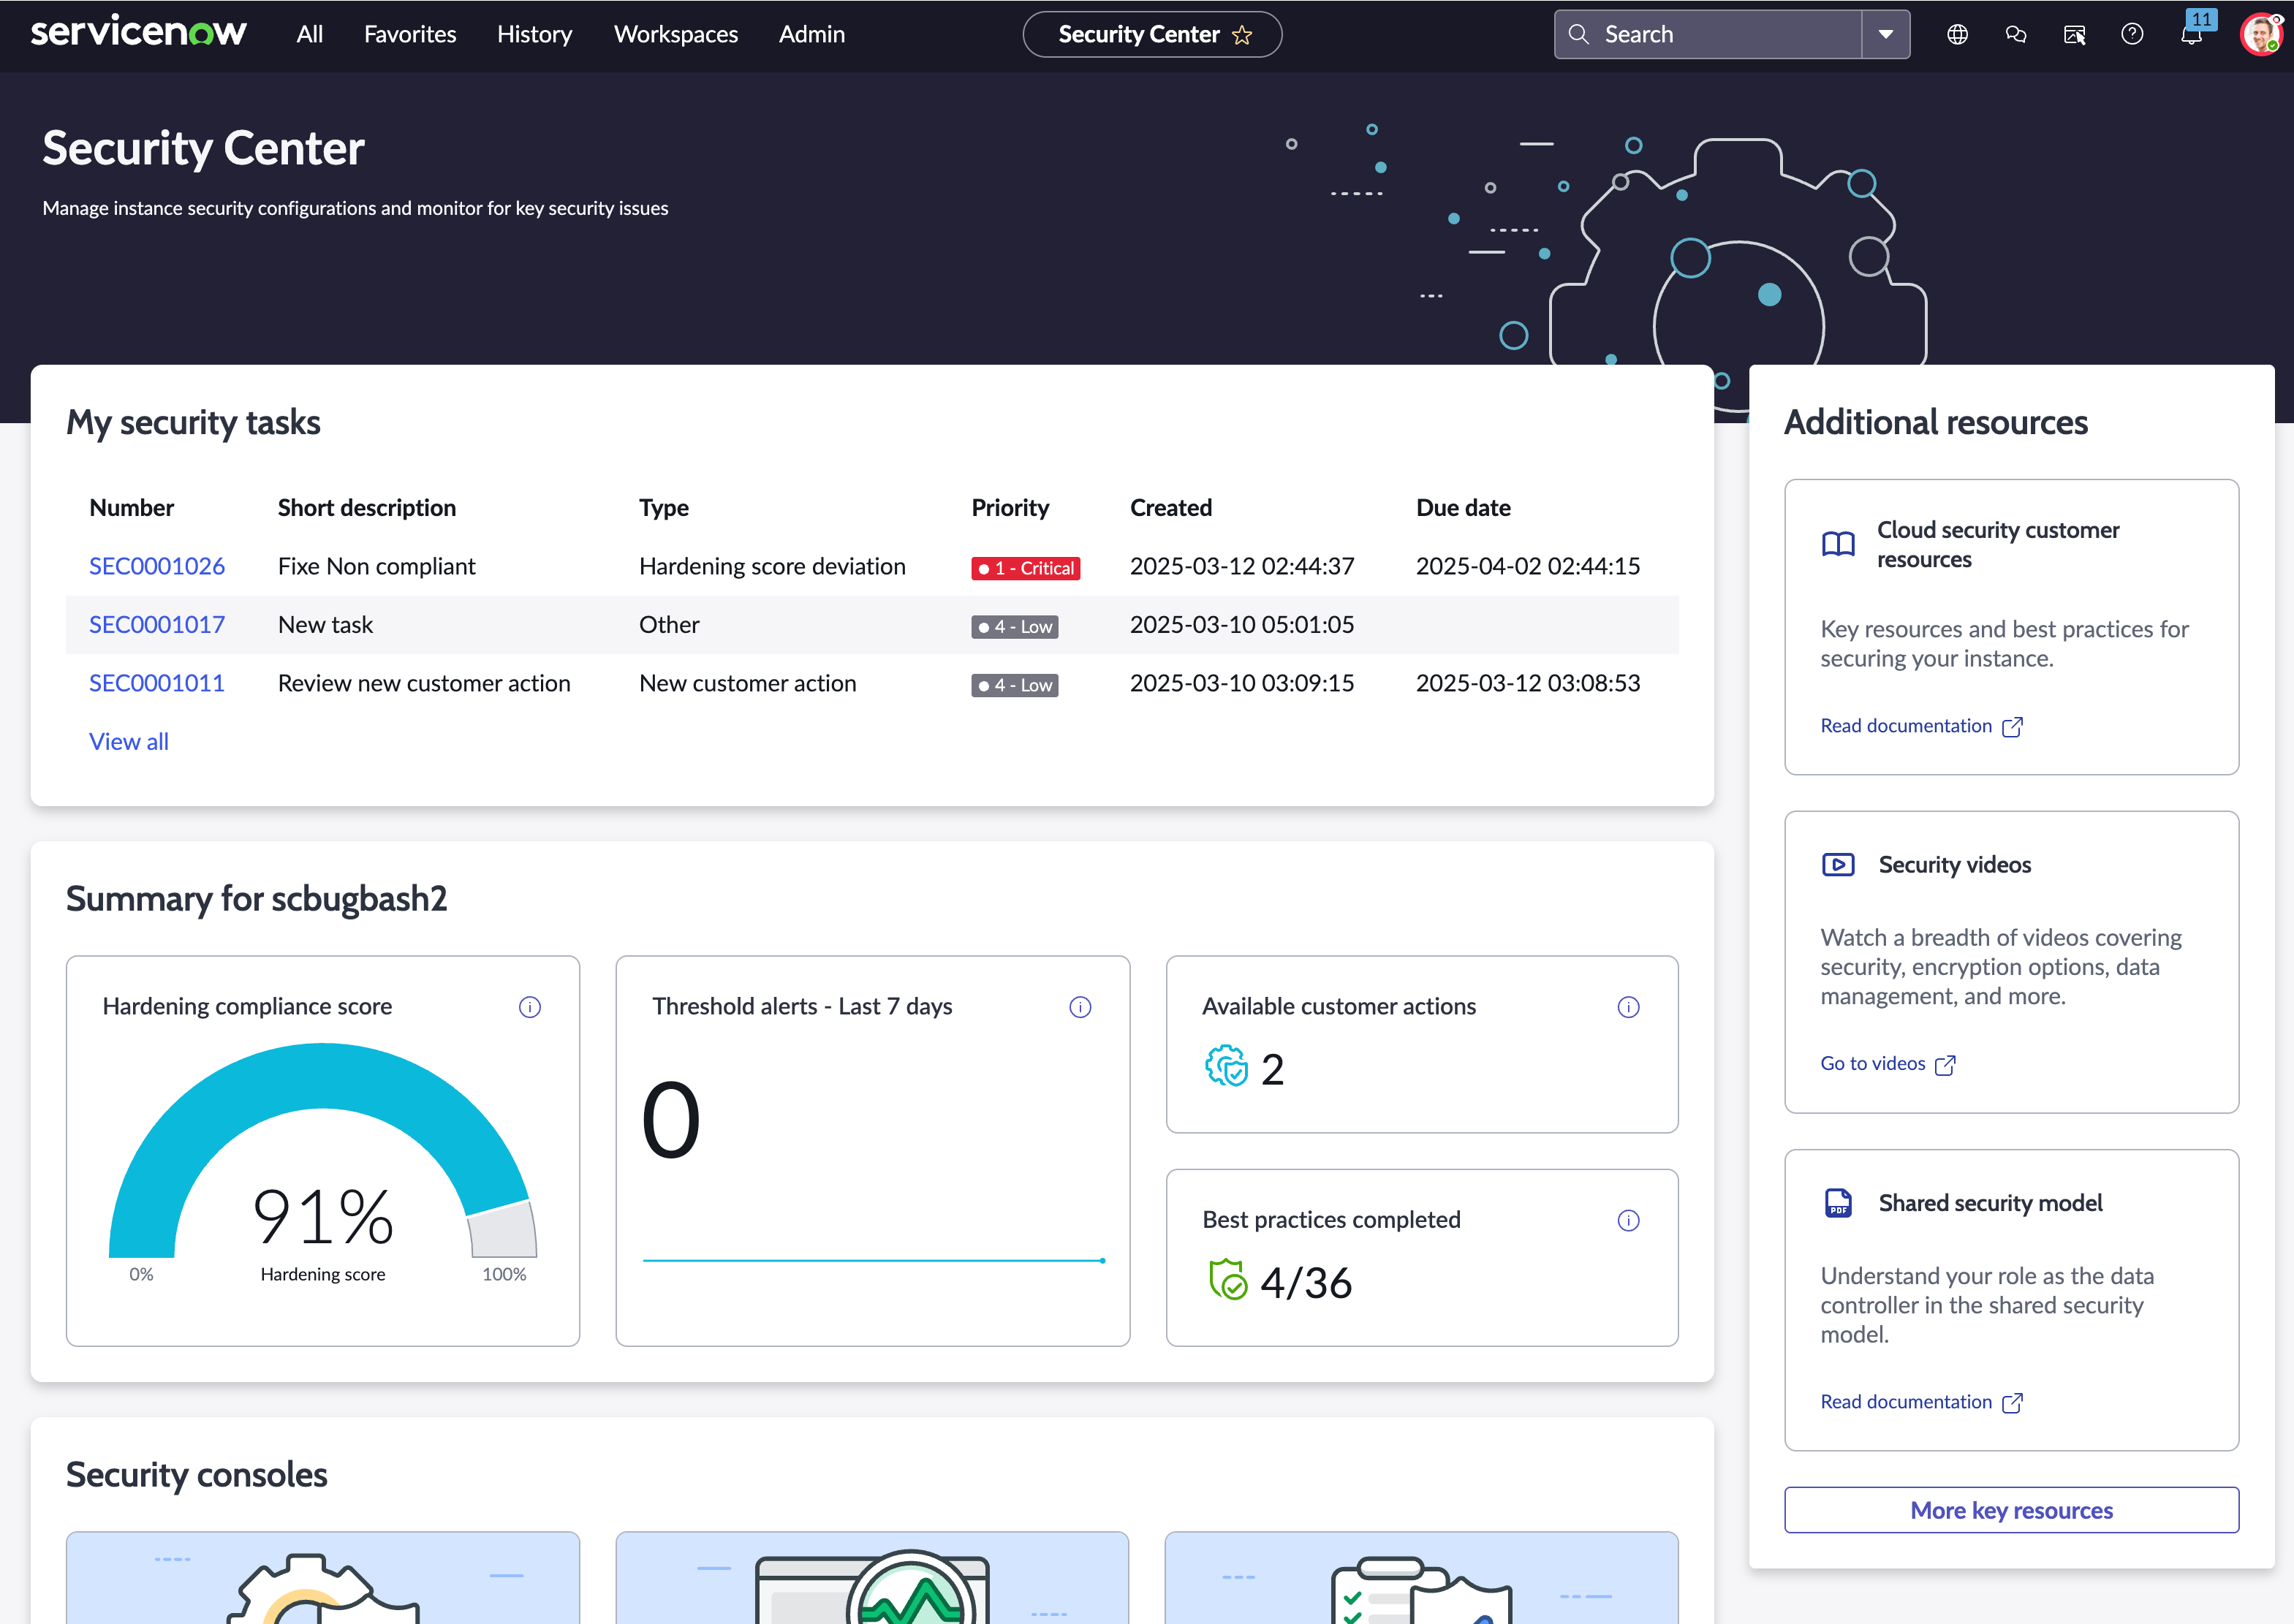The width and height of the screenshot is (2294, 1624).
Task: Click the book icon for Cloud security resources
Action: (x=1838, y=543)
